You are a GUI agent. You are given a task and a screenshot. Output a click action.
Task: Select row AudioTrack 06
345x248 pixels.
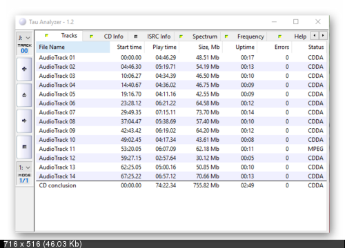pyautogui.click(x=181, y=103)
